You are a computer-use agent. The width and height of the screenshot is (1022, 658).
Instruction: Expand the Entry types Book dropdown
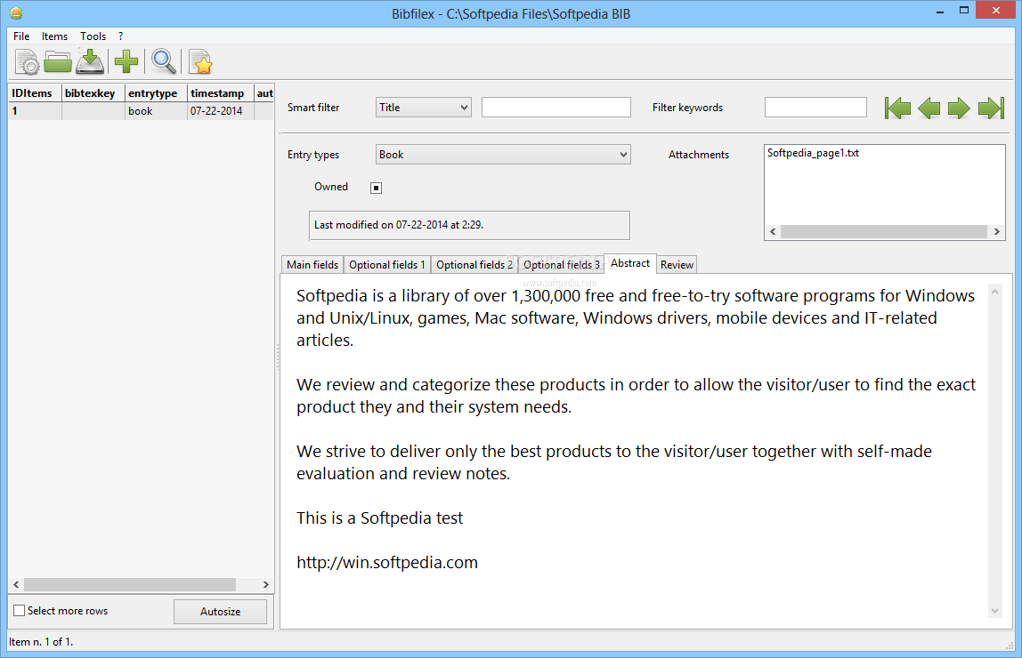point(503,154)
